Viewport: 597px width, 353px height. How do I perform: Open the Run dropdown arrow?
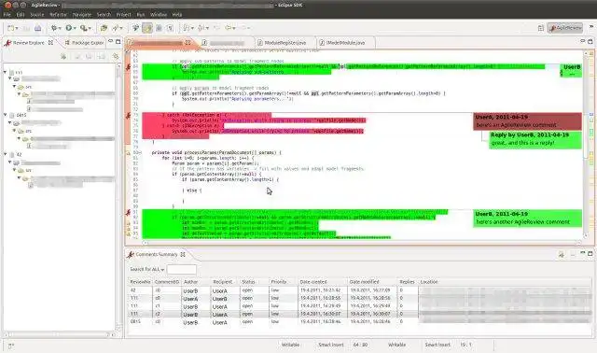(75, 29)
